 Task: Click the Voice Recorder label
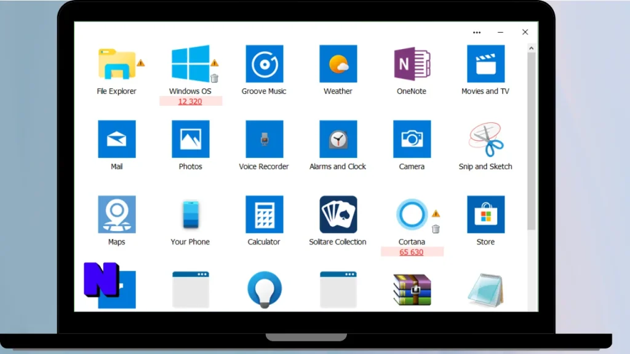[263, 167]
